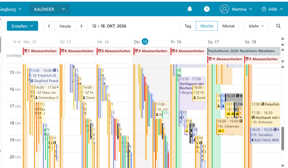Go to previous week arrow

pos(49,26)
